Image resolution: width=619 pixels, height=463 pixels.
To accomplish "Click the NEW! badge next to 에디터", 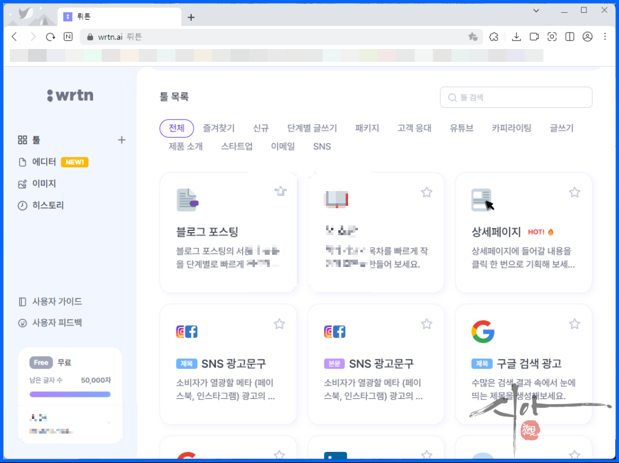I will coord(75,162).
